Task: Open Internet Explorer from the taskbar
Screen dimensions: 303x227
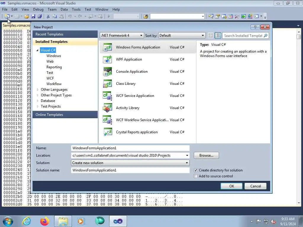Action: (x=26, y=221)
